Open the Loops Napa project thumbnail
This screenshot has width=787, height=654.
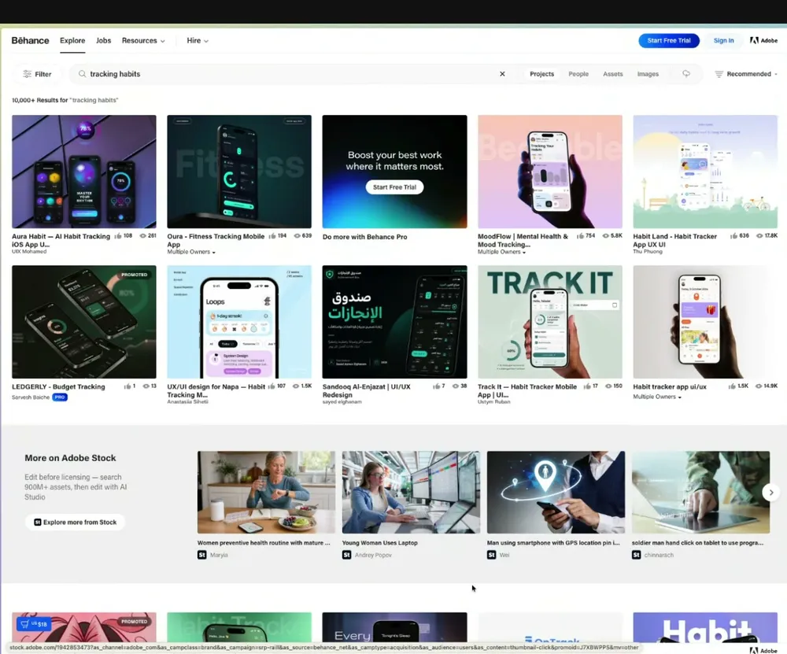pyautogui.click(x=239, y=322)
